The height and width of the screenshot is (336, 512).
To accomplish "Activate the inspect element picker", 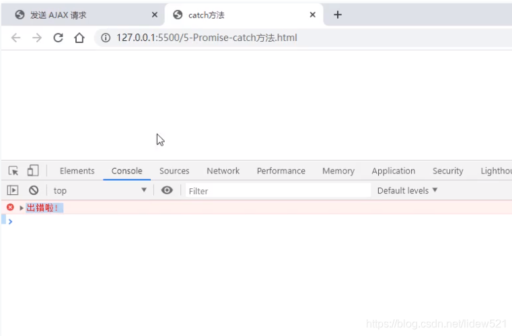I will click(13, 171).
